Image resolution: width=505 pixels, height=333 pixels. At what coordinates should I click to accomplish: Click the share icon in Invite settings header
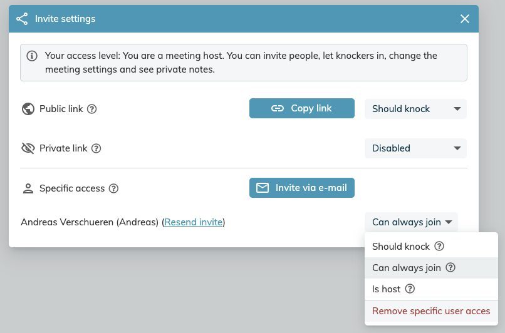tap(22, 19)
